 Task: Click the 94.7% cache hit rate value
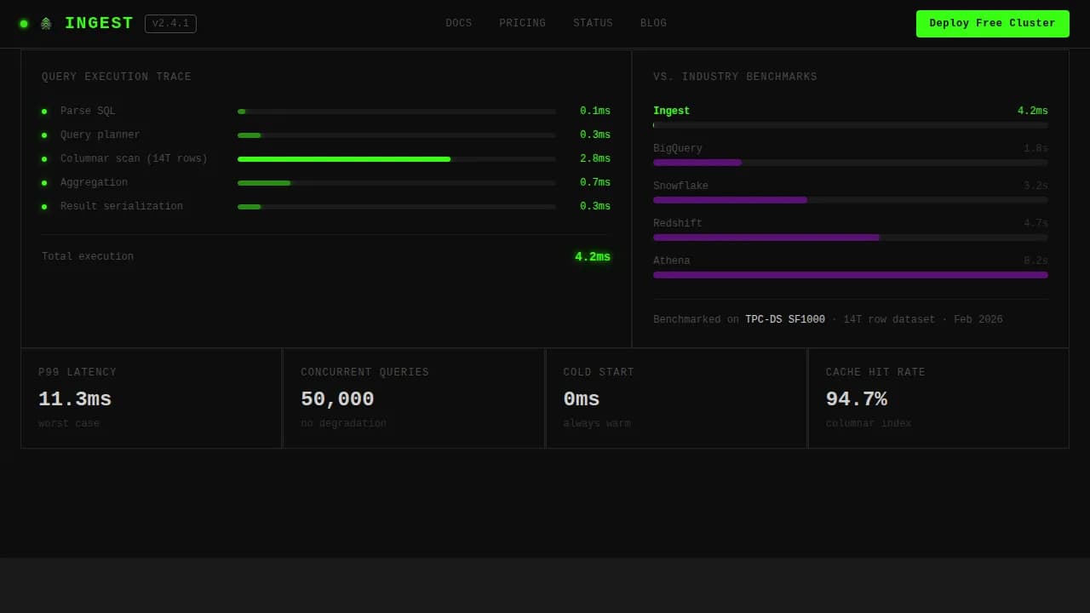tap(856, 399)
